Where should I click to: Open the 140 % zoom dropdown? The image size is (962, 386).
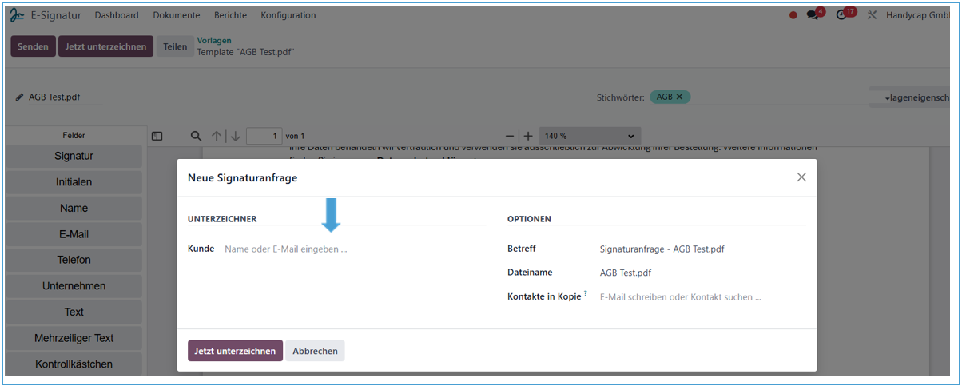pyautogui.click(x=590, y=137)
